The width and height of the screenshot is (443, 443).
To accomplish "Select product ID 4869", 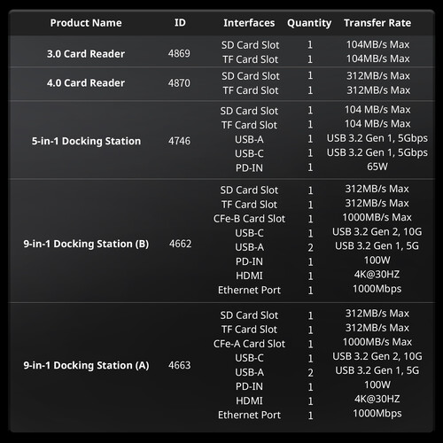I will click(x=179, y=53).
